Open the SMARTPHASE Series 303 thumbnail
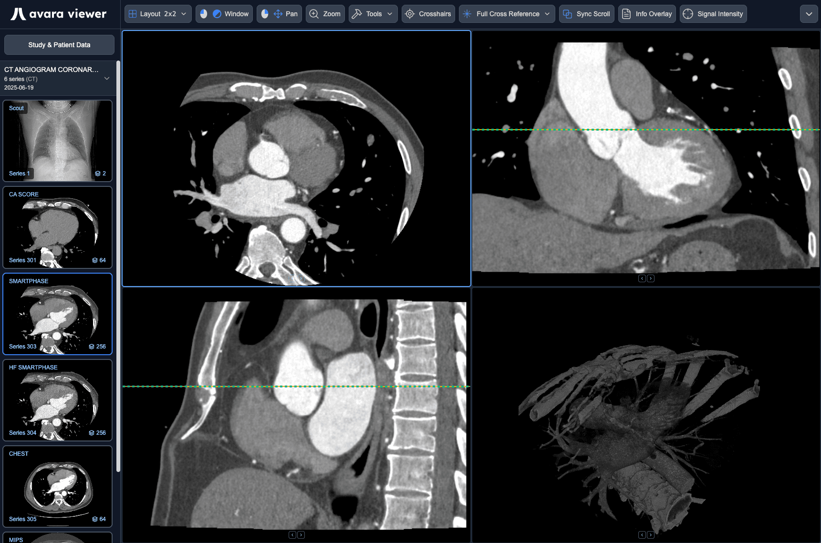This screenshot has height=543, width=821. pos(58,314)
